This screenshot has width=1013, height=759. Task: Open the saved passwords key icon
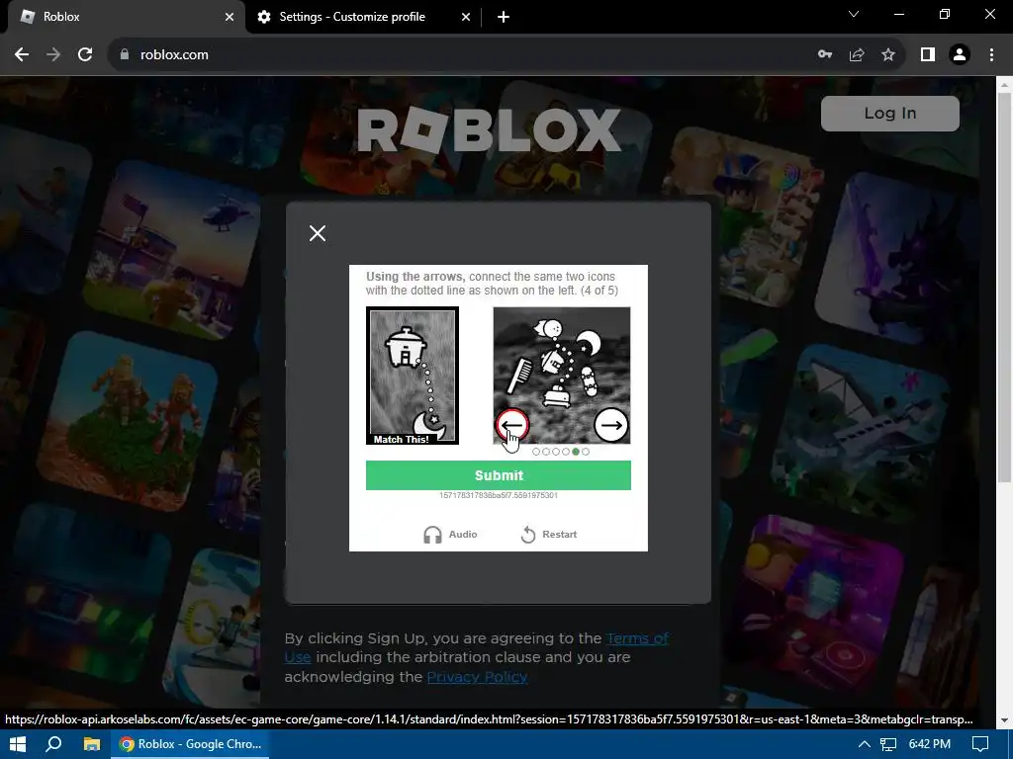point(824,55)
